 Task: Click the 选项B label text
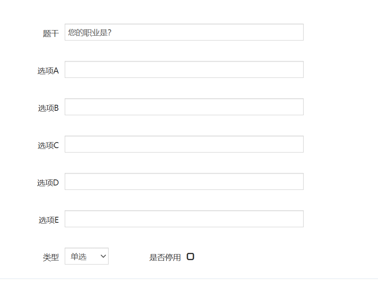point(48,108)
